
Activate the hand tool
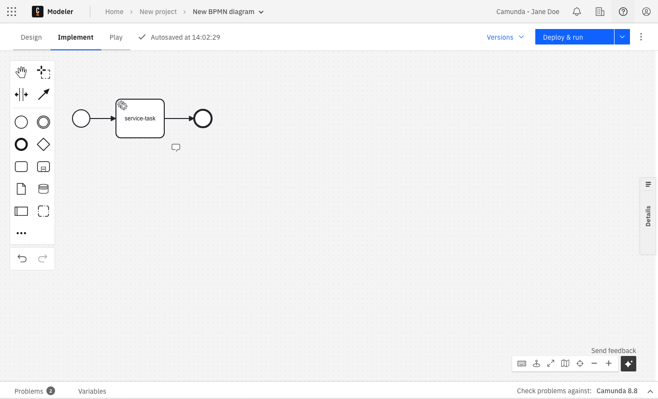coord(21,72)
